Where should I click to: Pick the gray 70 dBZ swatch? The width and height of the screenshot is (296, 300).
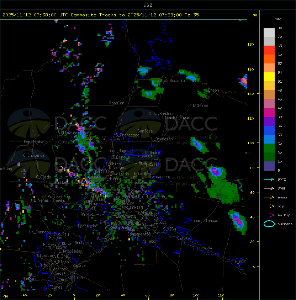click(269, 41)
